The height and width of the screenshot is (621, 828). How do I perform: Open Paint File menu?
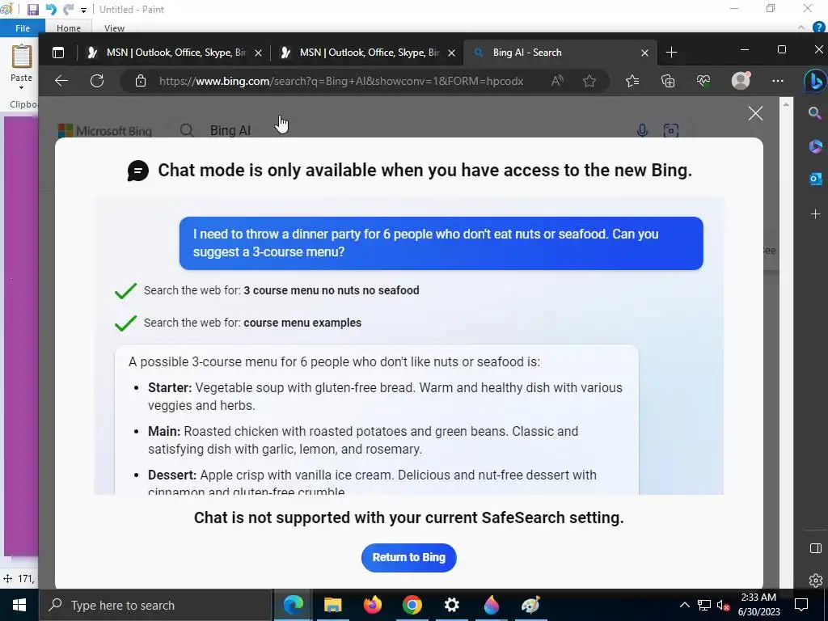(23, 28)
